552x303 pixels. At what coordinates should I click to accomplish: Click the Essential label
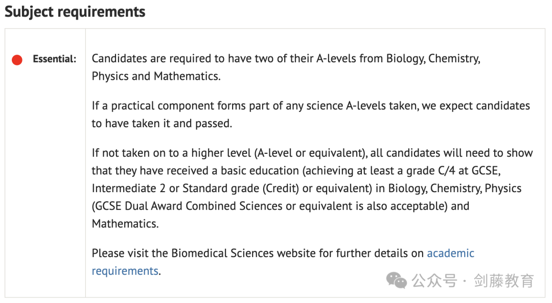click(x=55, y=59)
